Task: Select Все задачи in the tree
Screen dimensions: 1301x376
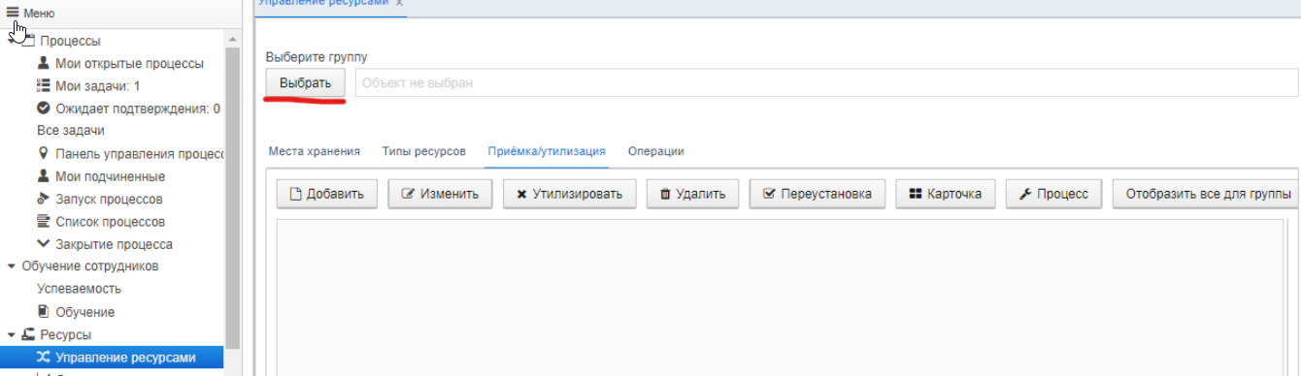Action: click(x=71, y=131)
